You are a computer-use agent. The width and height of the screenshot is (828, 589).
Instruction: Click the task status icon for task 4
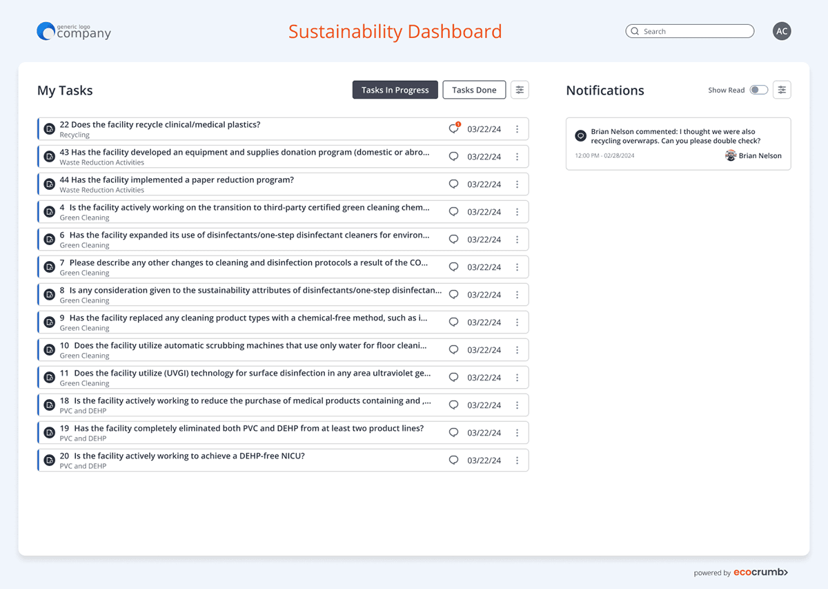pyautogui.click(x=49, y=212)
